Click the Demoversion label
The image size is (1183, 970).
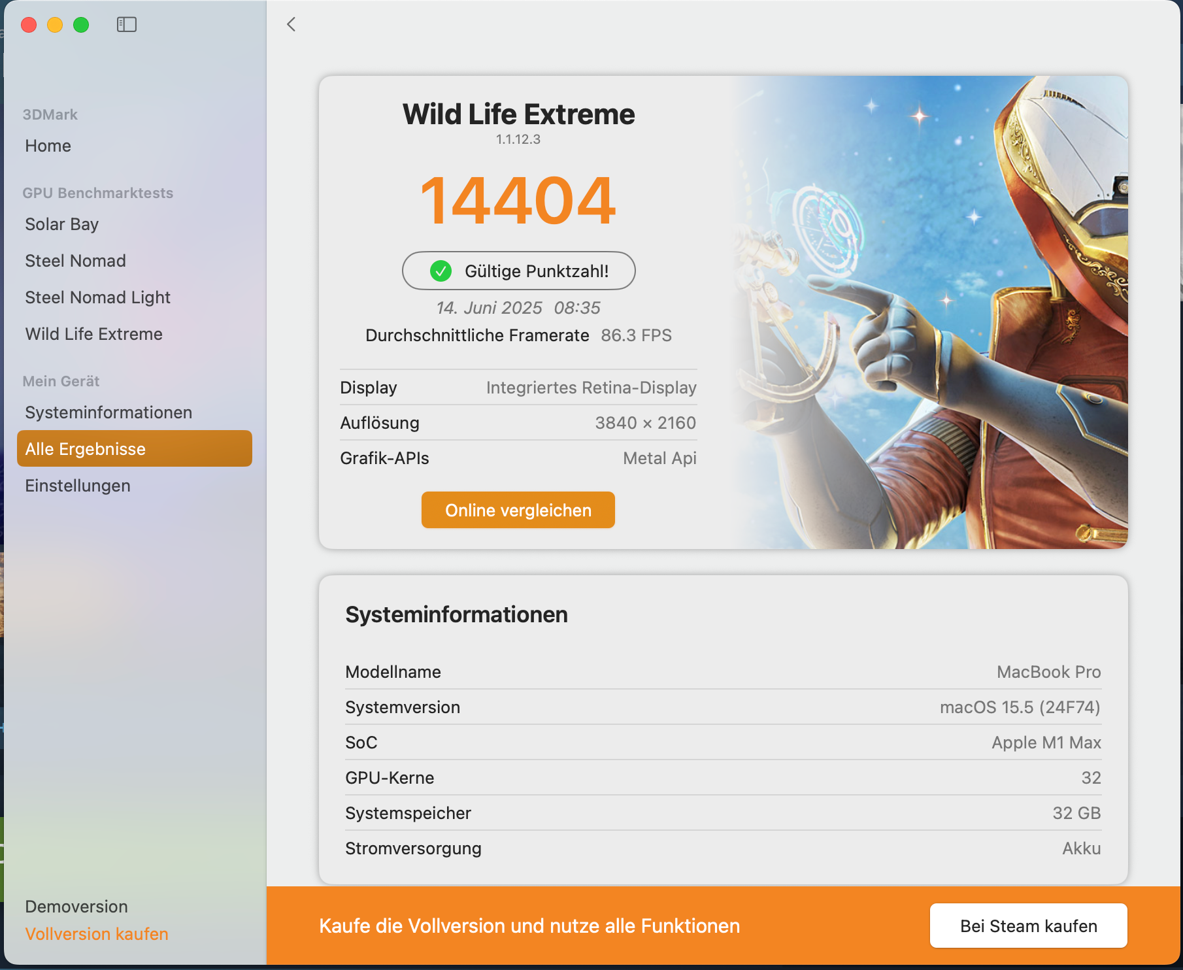[x=76, y=907]
